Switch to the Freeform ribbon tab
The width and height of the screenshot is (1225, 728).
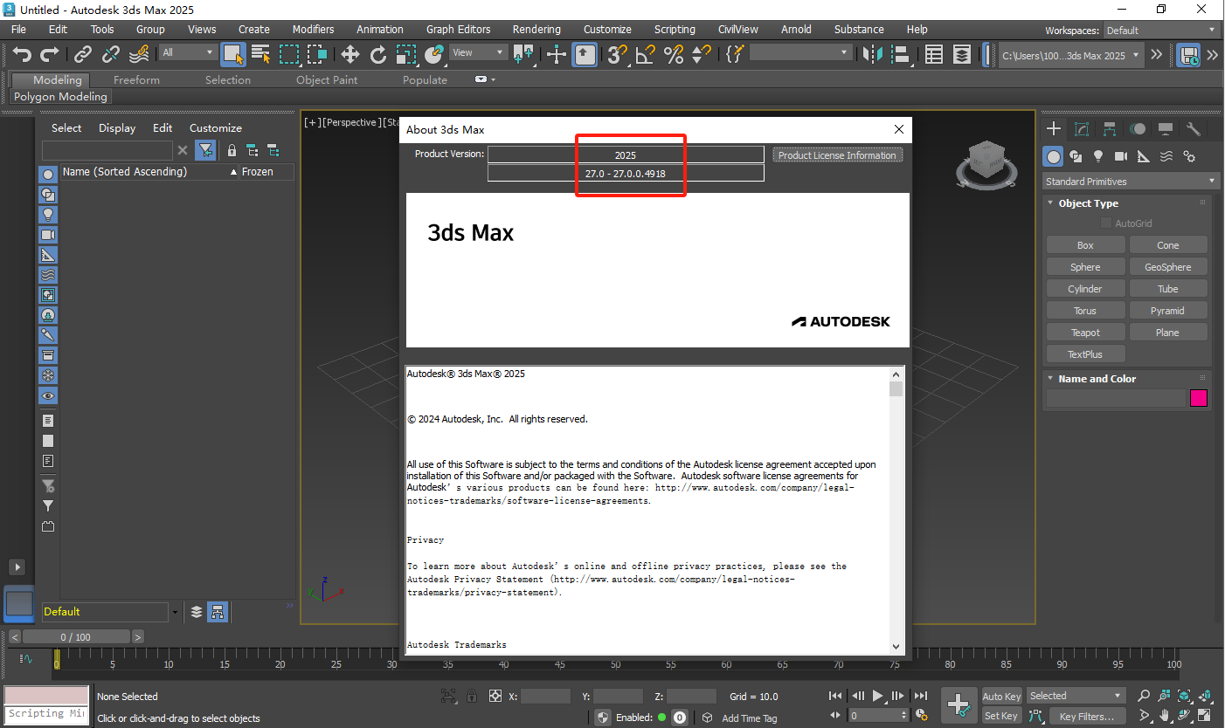[x=136, y=79]
